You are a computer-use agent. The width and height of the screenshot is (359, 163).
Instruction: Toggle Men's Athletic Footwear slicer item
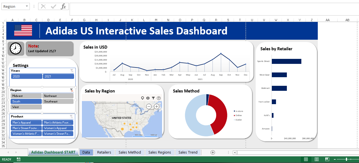point(58,122)
